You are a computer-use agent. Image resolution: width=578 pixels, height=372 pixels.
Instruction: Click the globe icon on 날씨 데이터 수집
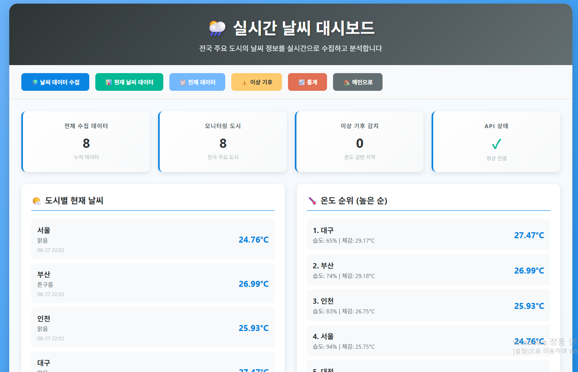35,82
